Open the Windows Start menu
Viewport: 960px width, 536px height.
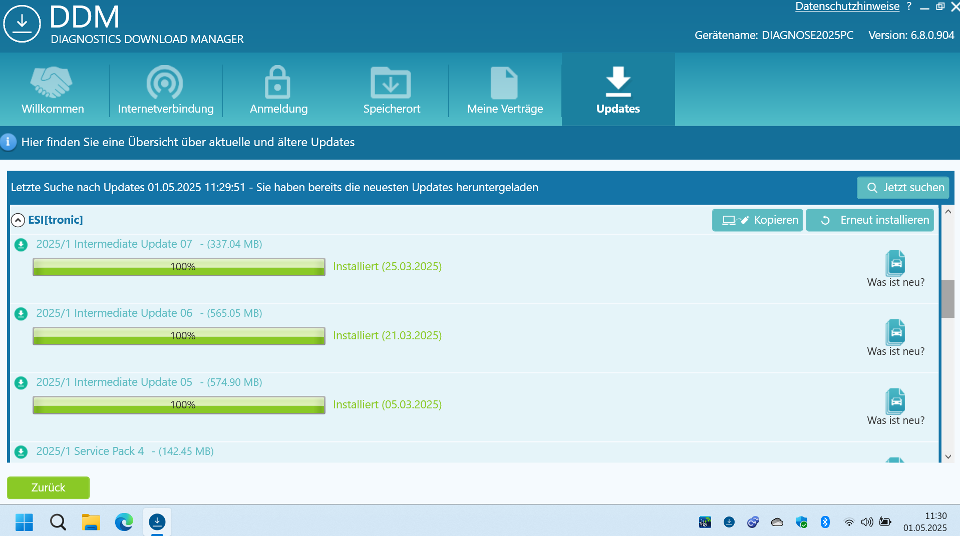[24, 522]
